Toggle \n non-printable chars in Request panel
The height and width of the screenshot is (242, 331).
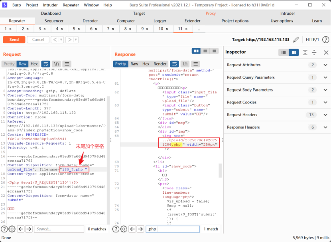(x=56, y=64)
